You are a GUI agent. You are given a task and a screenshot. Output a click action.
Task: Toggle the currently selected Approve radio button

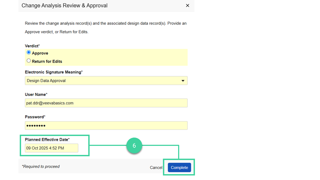(x=29, y=52)
